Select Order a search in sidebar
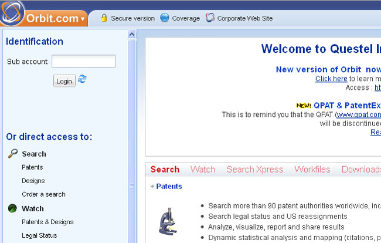 coord(44,194)
